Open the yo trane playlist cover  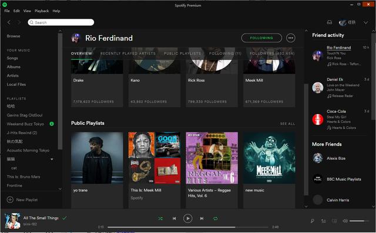coord(97,158)
